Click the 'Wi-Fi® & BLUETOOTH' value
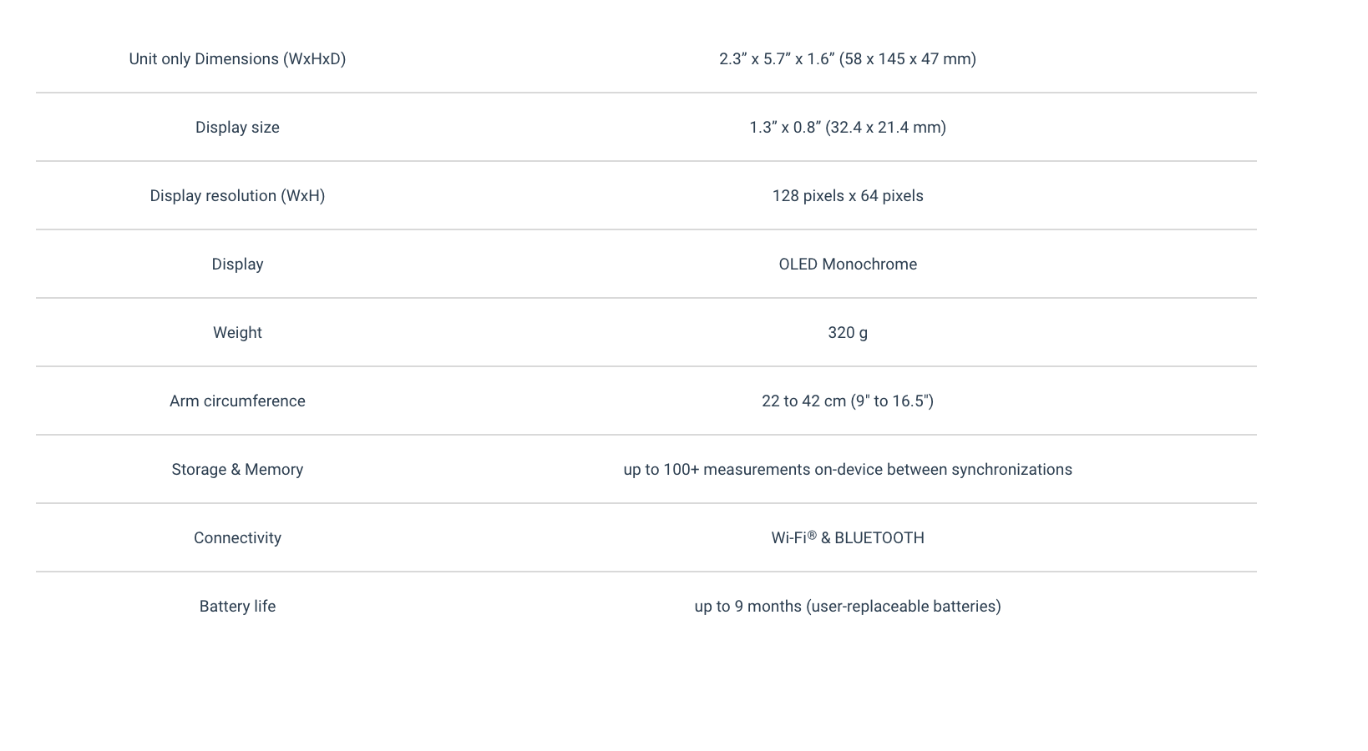The image size is (1368, 751). (848, 538)
